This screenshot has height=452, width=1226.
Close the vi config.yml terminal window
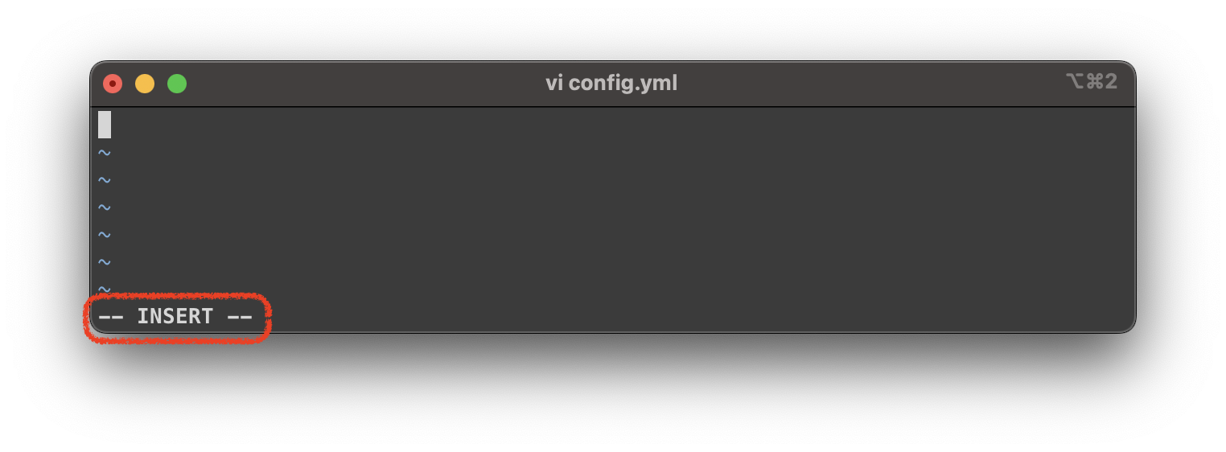coord(113,84)
